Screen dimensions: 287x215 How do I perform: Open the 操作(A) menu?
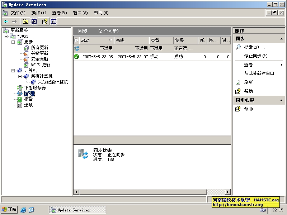(x=37, y=13)
